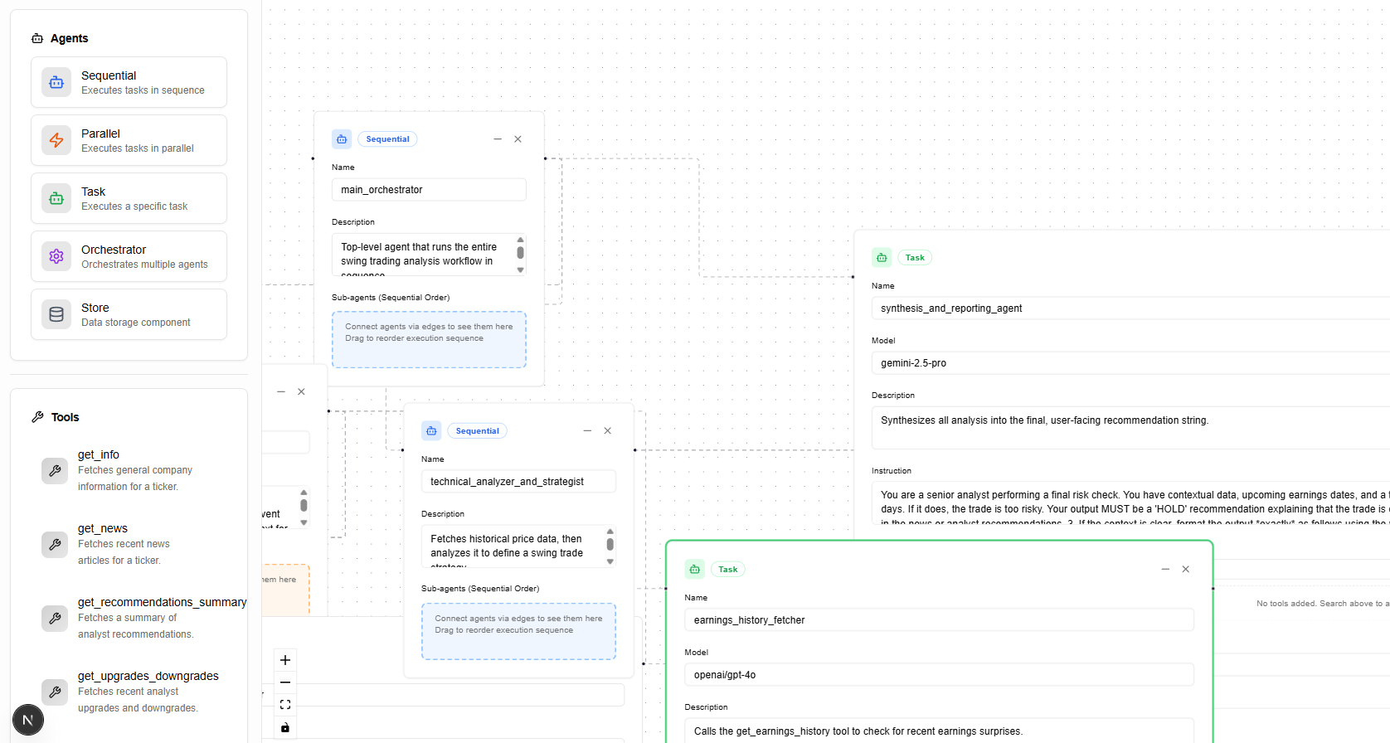
Task: Click robot icon on synthesis_and_reporting_agent node
Action: coord(882,258)
